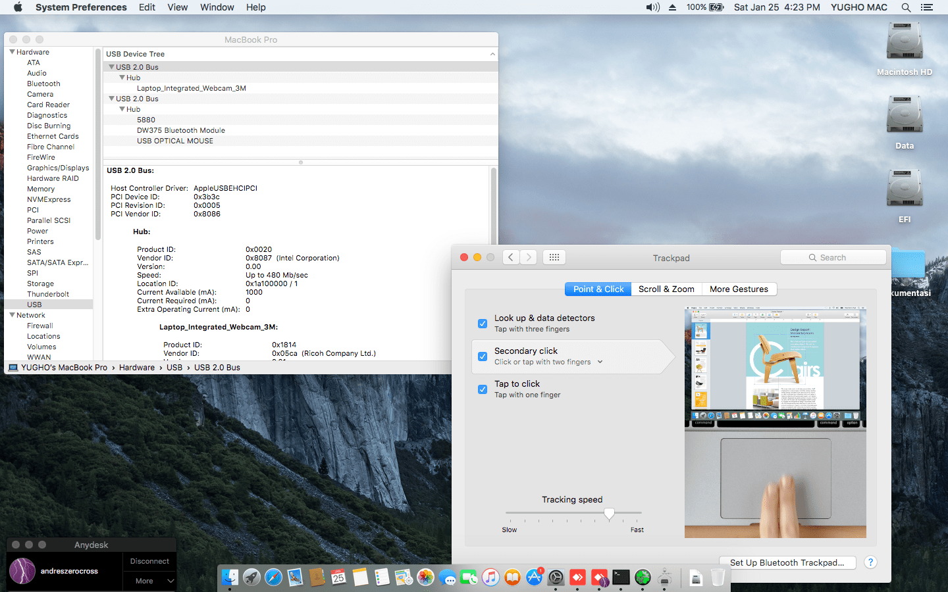Adjust the Tracking speed slider

(610, 514)
